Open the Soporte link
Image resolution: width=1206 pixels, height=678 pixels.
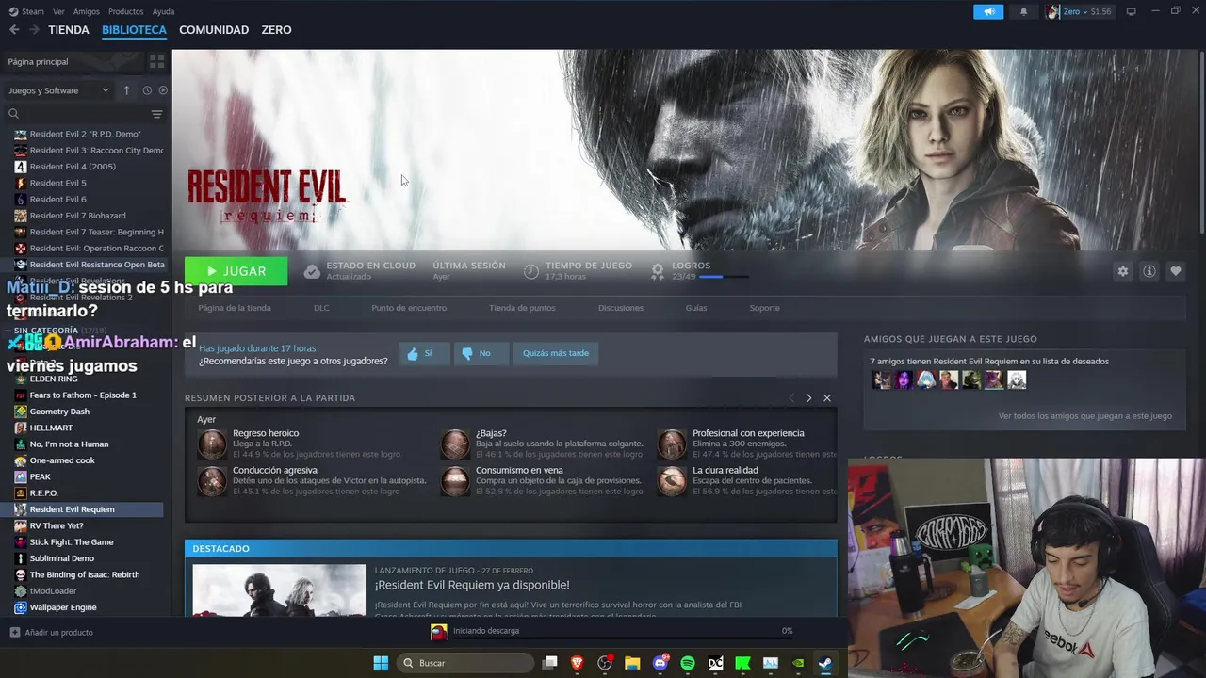point(764,308)
